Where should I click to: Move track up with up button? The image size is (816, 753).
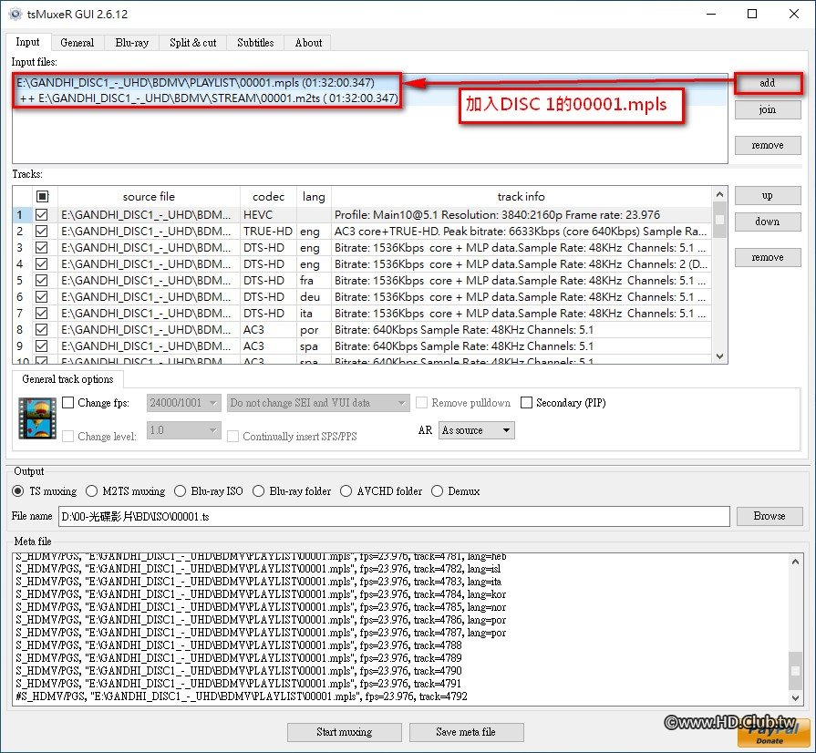tap(768, 196)
